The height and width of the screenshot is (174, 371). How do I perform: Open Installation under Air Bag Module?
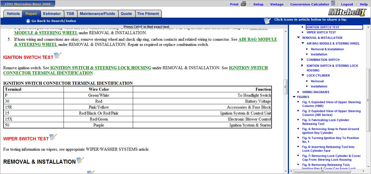pos(319,54)
